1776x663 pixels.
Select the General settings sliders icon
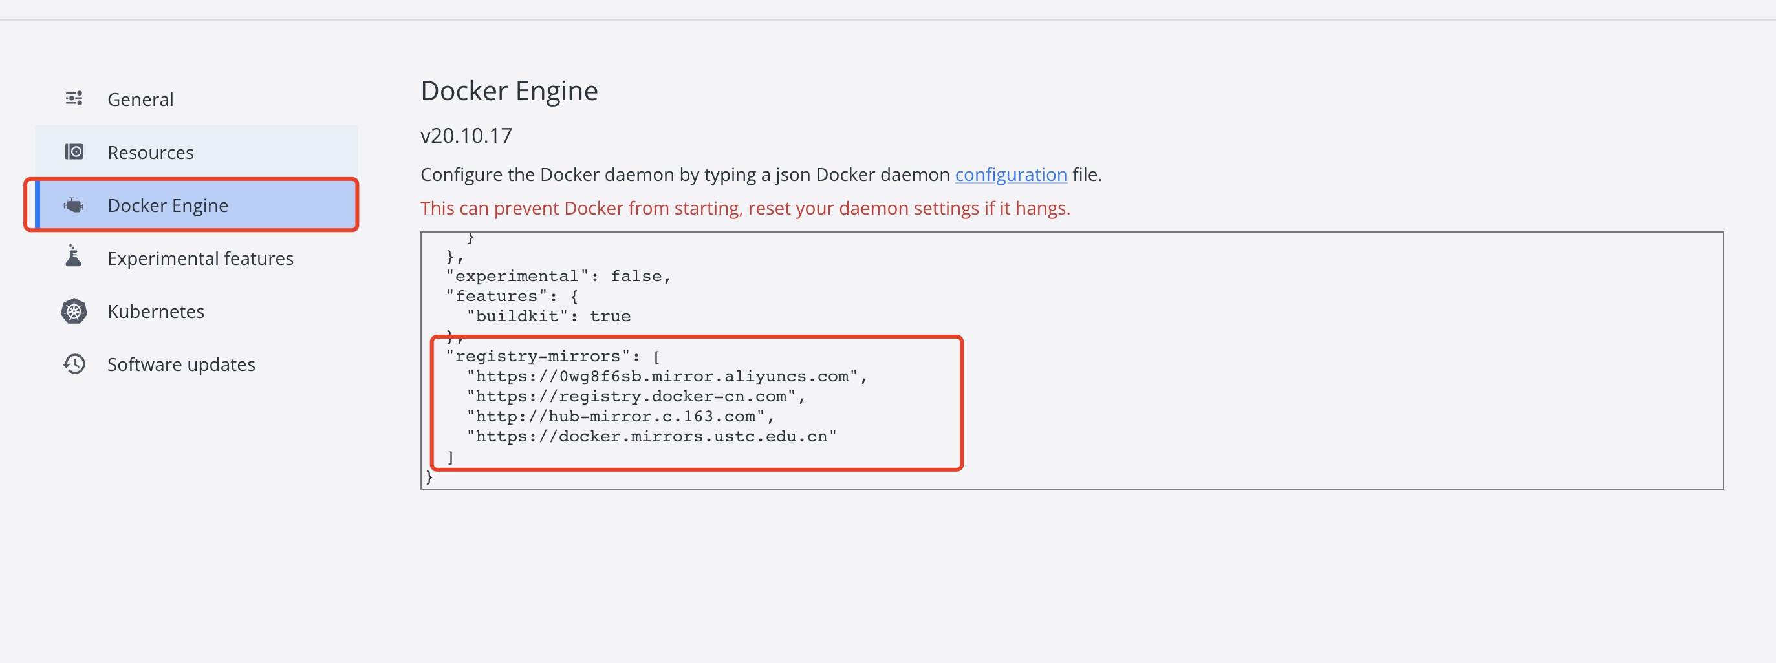pyautogui.click(x=74, y=98)
